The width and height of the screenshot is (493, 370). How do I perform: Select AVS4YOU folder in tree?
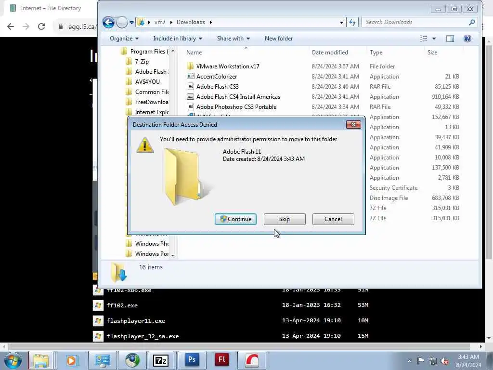(x=147, y=81)
